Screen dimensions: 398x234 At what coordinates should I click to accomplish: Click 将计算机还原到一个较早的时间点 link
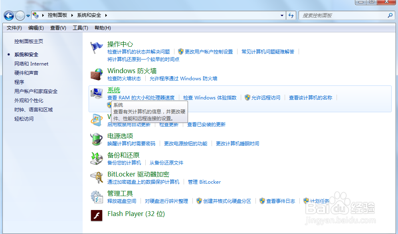(x=143, y=59)
